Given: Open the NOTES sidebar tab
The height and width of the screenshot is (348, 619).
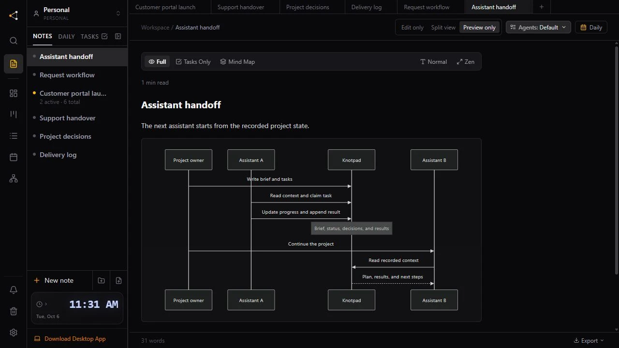Looking at the screenshot, I should coord(43,36).
